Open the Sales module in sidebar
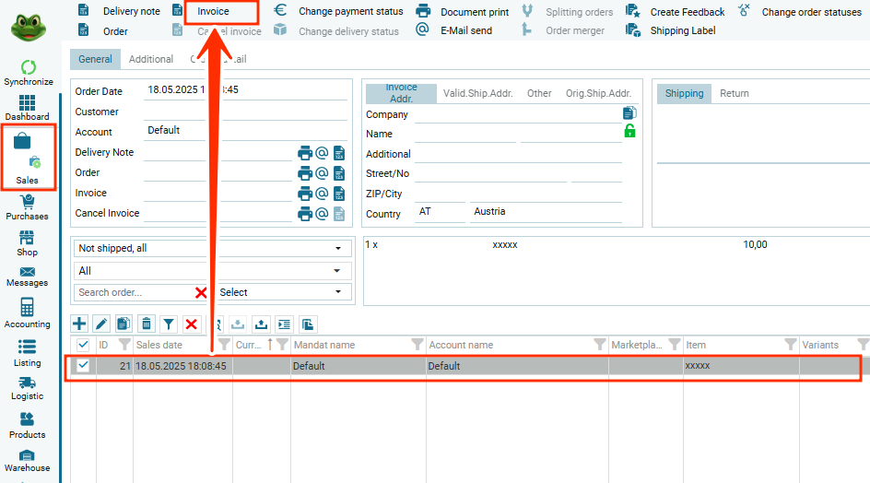 (27, 159)
